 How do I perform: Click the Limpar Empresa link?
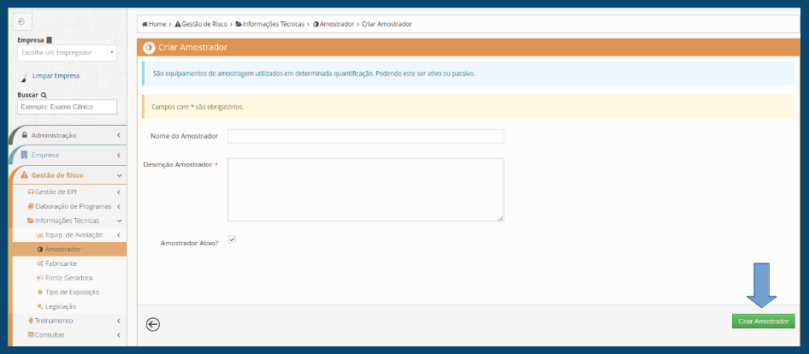[x=56, y=76]
